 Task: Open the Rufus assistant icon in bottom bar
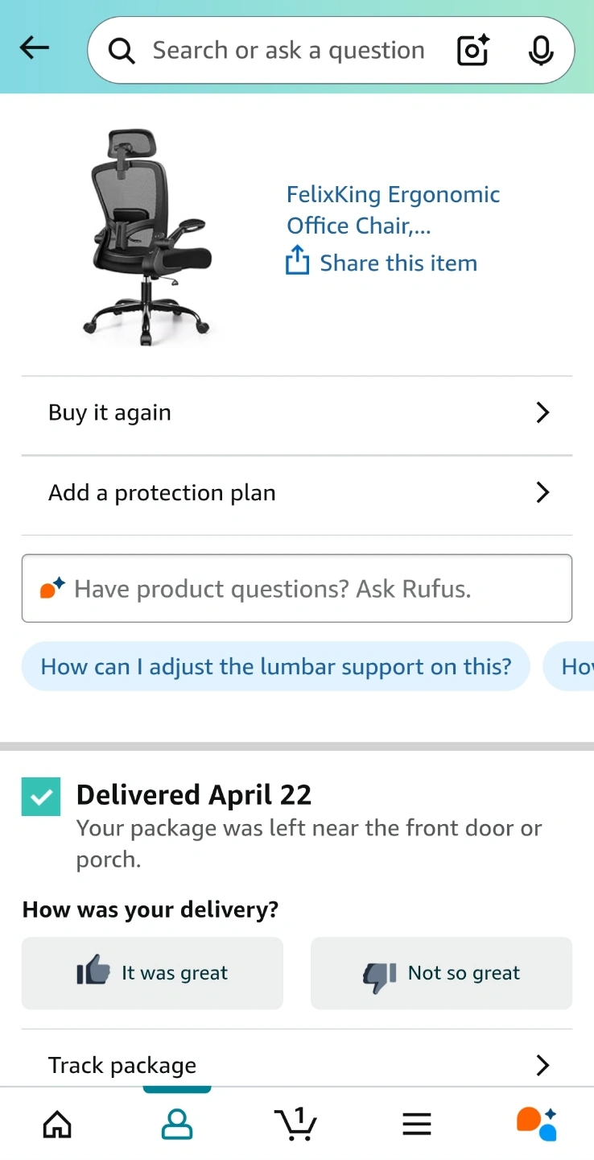tap(536, 1124)
